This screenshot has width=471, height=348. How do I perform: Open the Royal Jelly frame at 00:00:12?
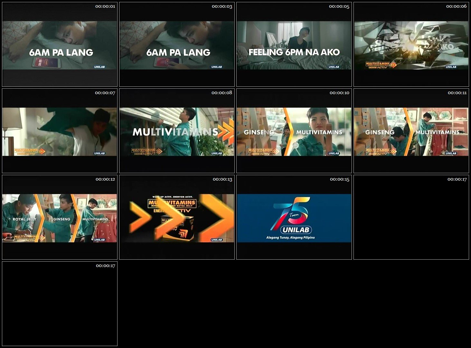point(60,217)
